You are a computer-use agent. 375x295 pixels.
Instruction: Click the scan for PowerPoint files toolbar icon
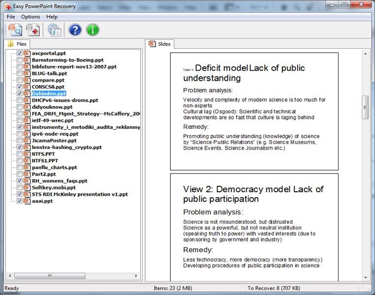point(15,30)
